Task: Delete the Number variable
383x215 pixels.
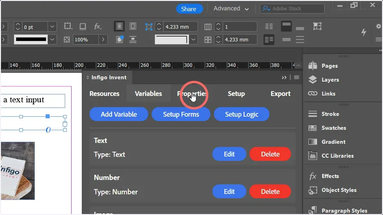Action: [270, 191]
